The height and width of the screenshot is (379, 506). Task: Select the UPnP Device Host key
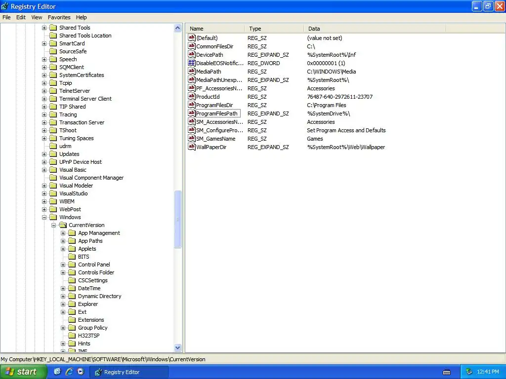81,162
